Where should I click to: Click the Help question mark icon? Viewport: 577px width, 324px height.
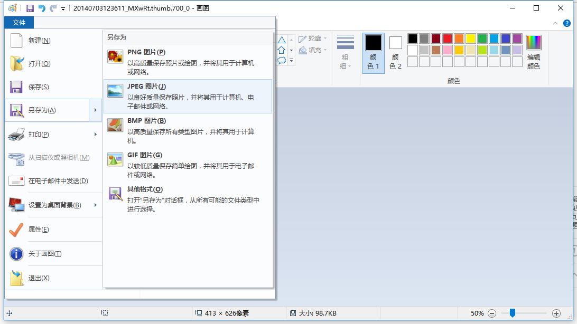(566, 23)
